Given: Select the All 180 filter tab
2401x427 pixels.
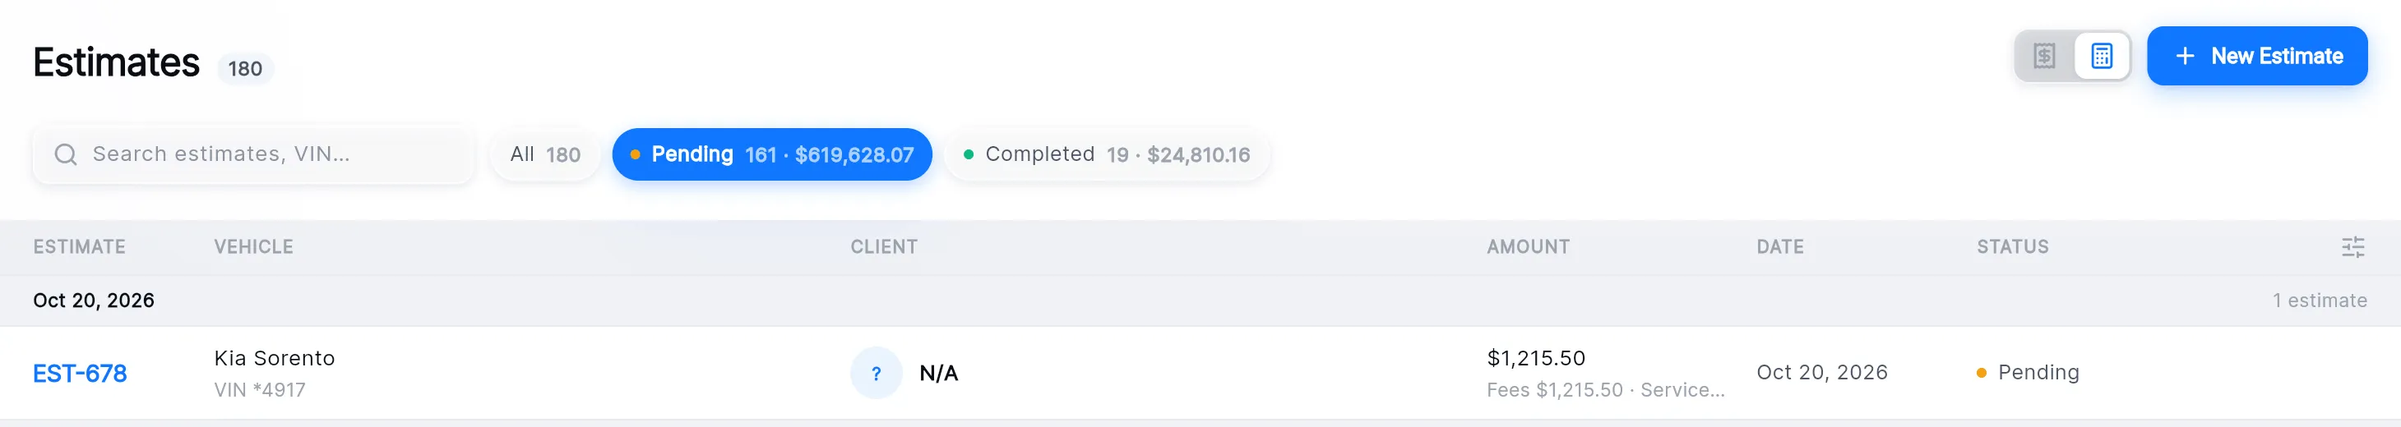Looking at the screenshot, I should tap(545, 154).
